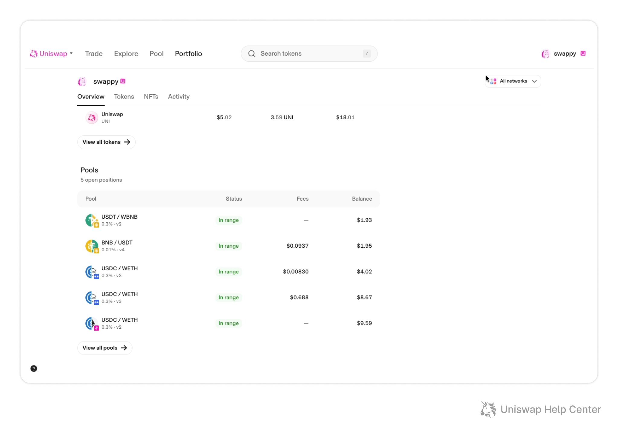Click the Pool column header
618x435 pixels.
(91, 199)
